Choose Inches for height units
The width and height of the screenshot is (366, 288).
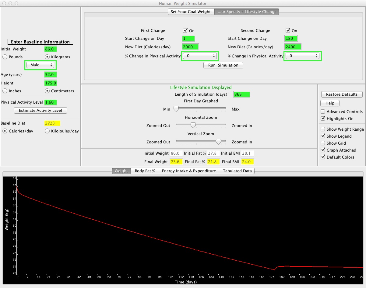pyautogui.click(x=5, y=91)
